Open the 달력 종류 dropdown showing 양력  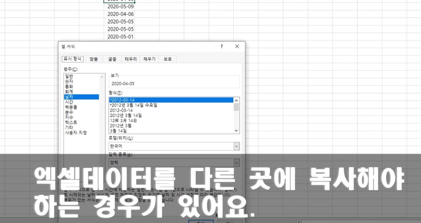click(x=174, y=163)
